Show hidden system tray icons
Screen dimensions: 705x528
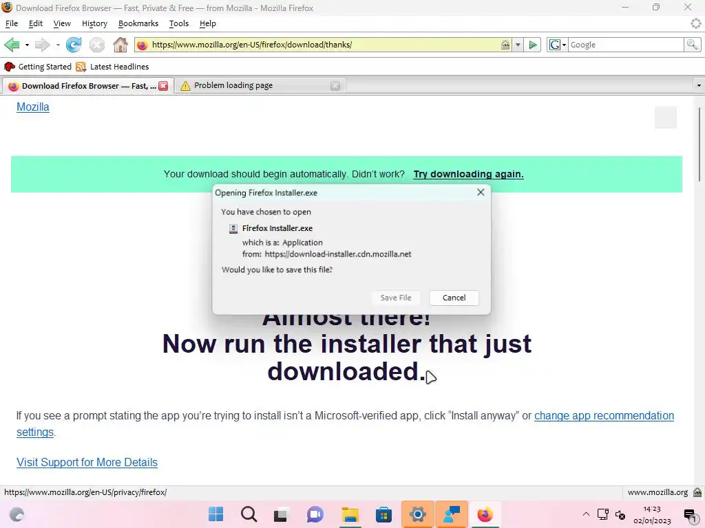(x=586, y=514)
